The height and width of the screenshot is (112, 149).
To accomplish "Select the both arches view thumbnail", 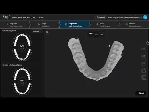I will (102, 34).
